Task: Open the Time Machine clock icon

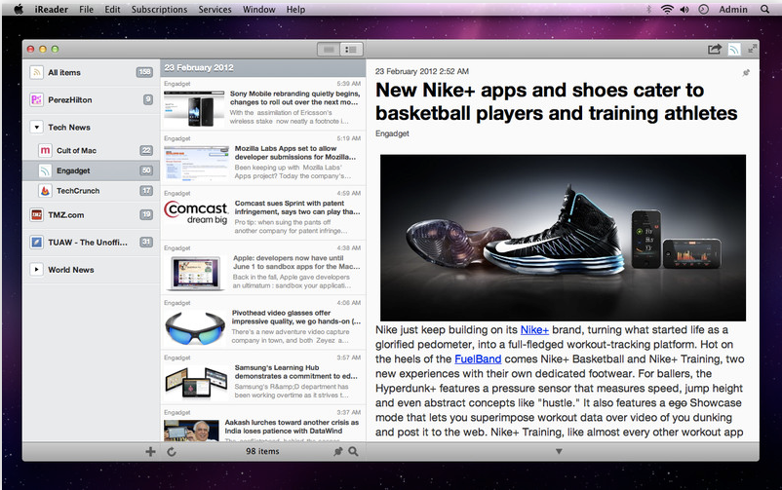Action: coord(703,10)
